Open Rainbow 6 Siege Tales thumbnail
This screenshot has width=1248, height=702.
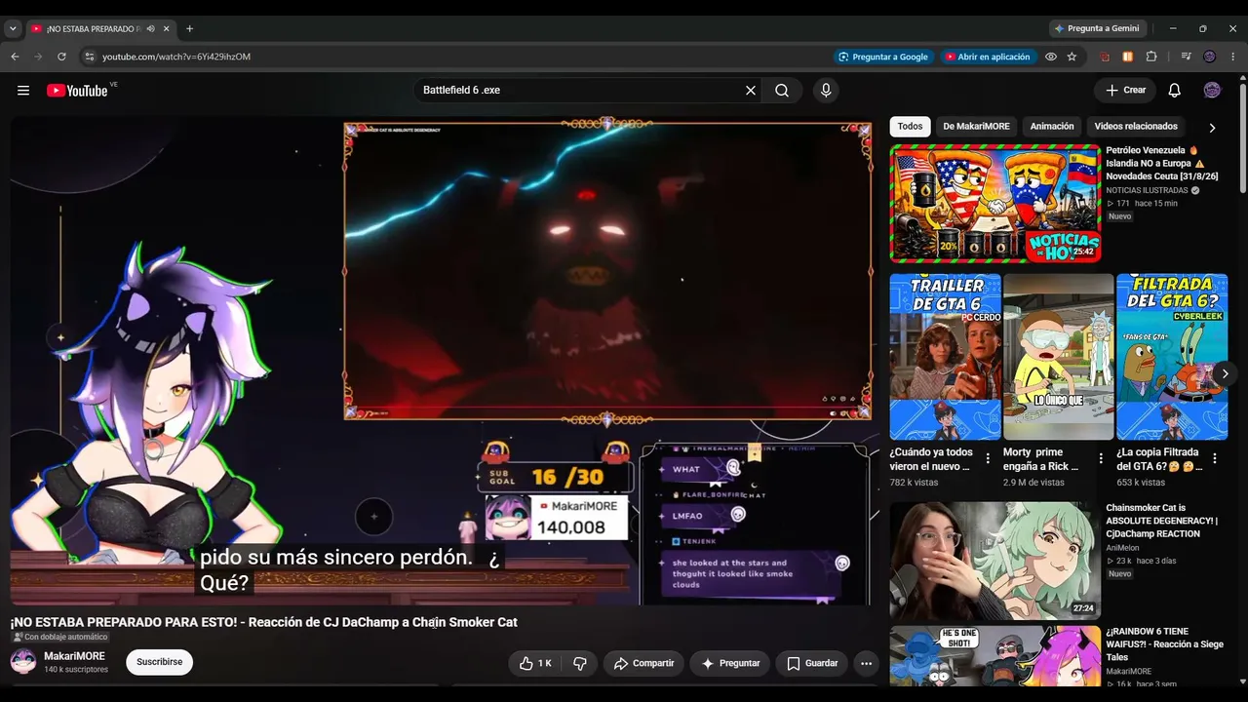coord(995,657)
